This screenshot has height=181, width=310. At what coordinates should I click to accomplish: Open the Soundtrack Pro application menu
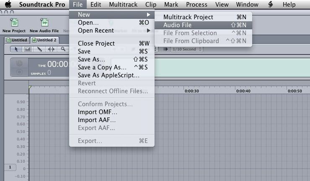click(x=42, y=4)
